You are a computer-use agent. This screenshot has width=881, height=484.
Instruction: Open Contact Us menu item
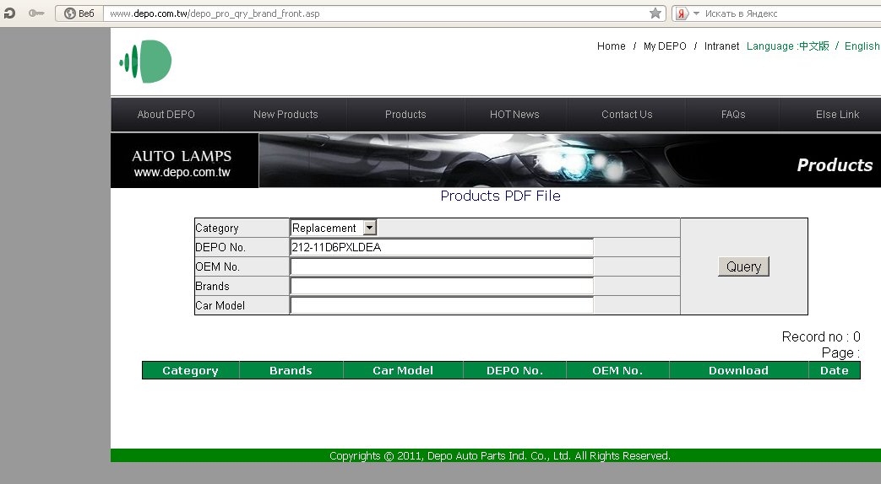tap(627, 115)
